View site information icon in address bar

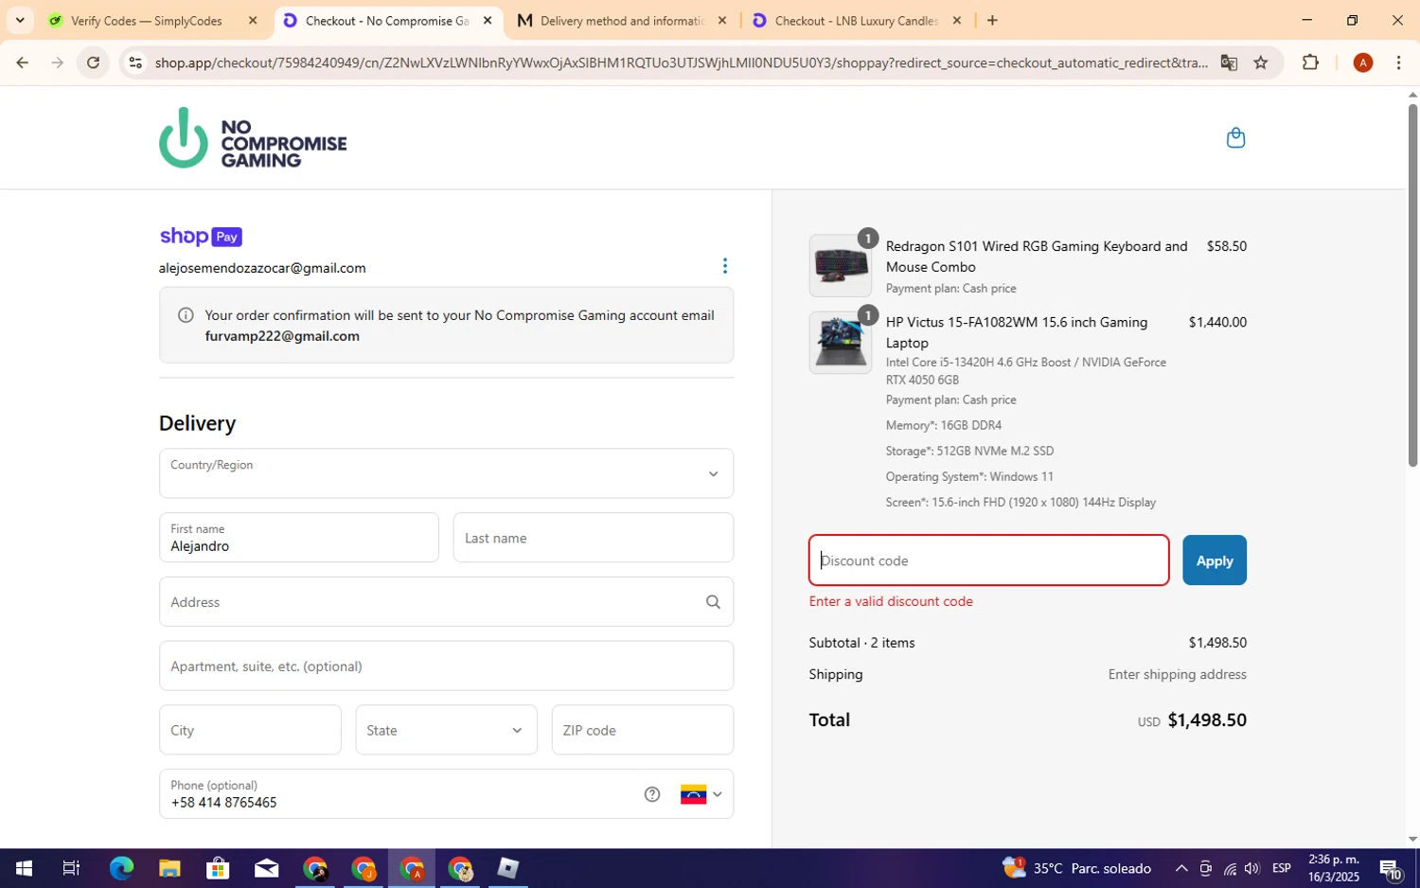pyautogui.click(x=135, y=62)
